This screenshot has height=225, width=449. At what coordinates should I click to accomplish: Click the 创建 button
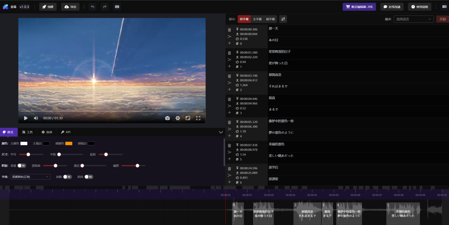pyautogui.click(x=48, y=7)
